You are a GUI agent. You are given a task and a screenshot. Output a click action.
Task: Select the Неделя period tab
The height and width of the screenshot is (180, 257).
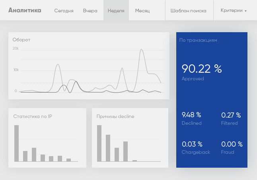tap(116, 11)
